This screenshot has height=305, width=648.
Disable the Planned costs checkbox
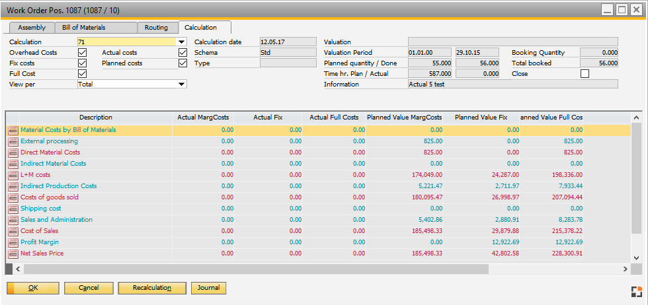(183, 63)
